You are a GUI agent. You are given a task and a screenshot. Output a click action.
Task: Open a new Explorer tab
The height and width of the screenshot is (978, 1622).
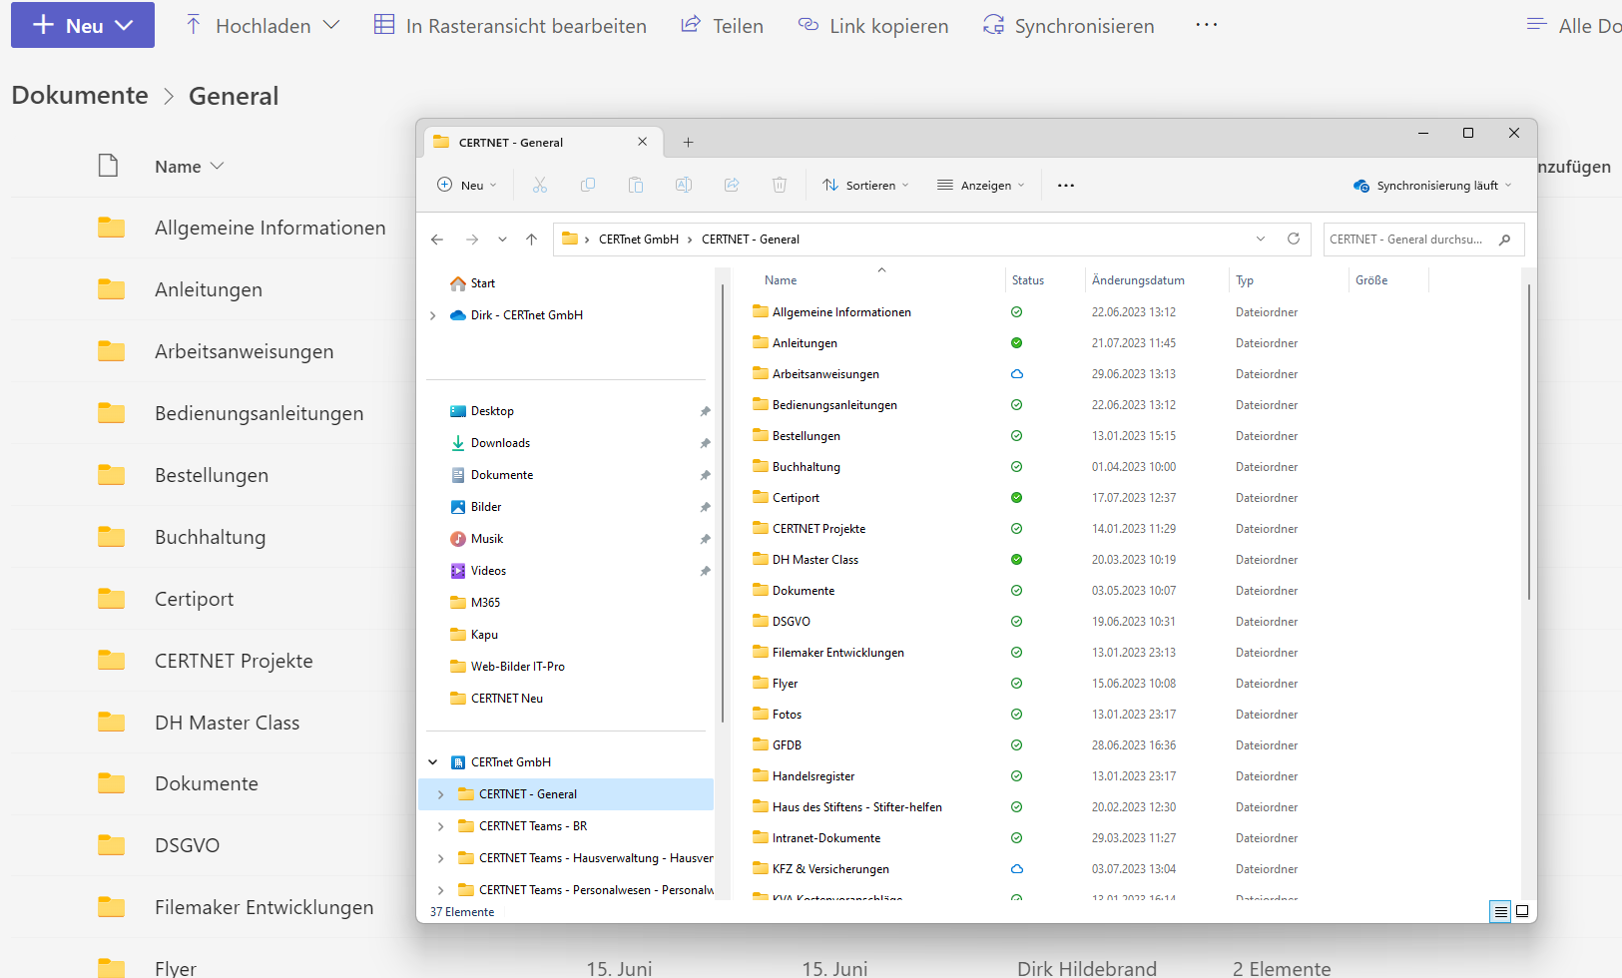point(688,142)
